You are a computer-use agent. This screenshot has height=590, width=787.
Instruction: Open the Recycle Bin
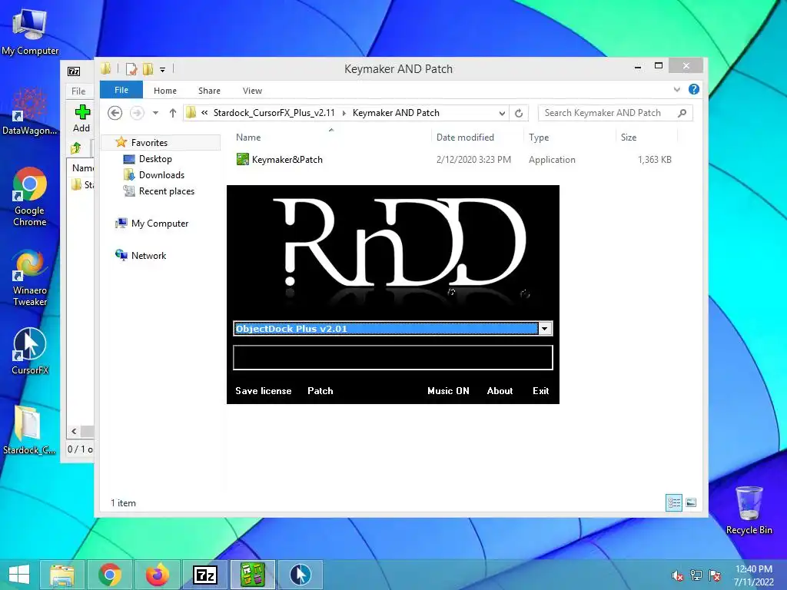pos(749,510)
